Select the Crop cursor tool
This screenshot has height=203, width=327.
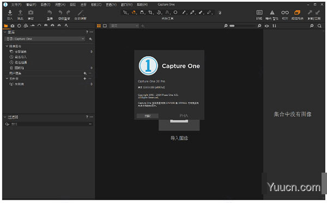pos(150,12)
